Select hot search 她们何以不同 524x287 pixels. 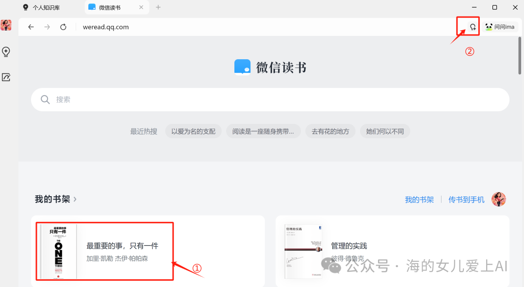(385, 131)
